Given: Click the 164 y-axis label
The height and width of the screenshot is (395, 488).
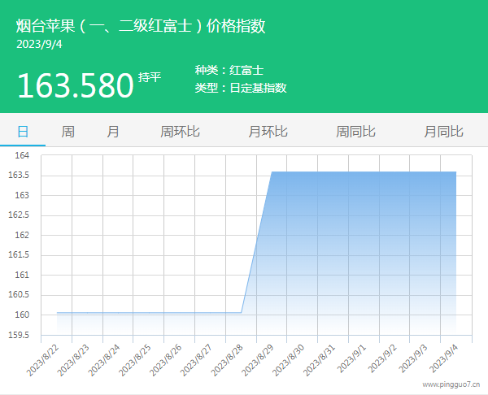Looking at the screenshot, I should (x=22, y=155).
